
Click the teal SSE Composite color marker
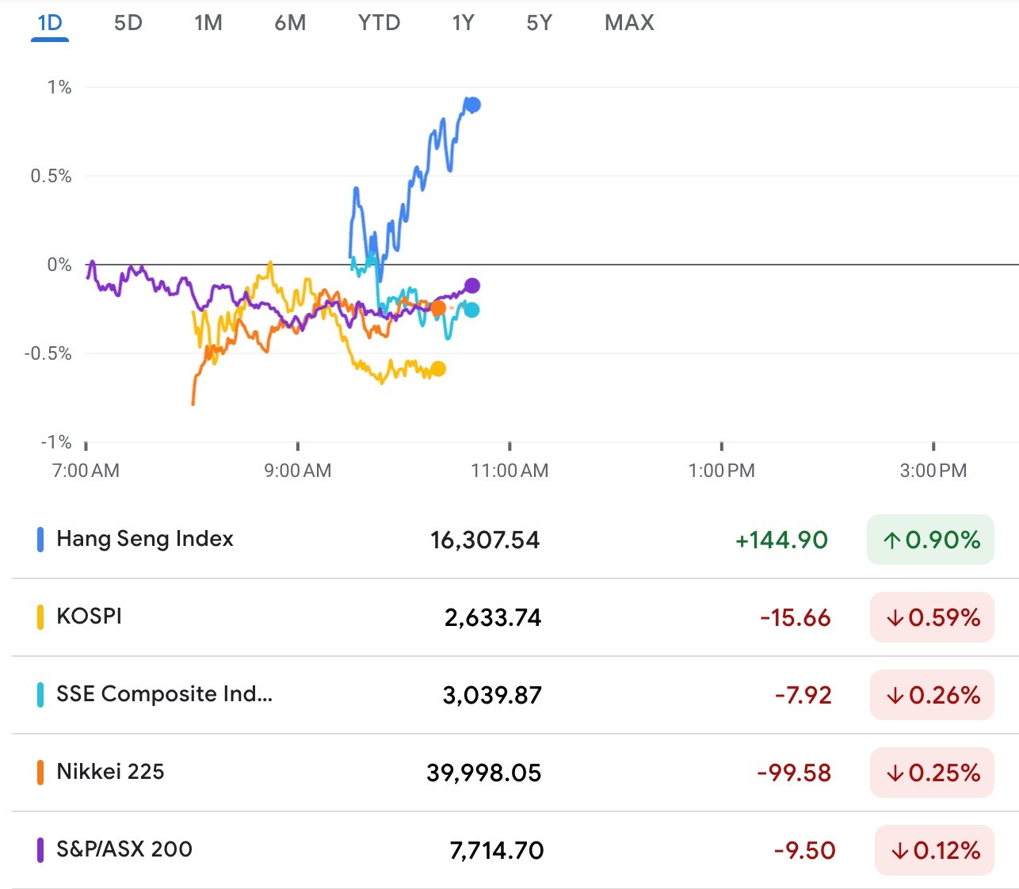pyautogui.click(x=40, y=695)
